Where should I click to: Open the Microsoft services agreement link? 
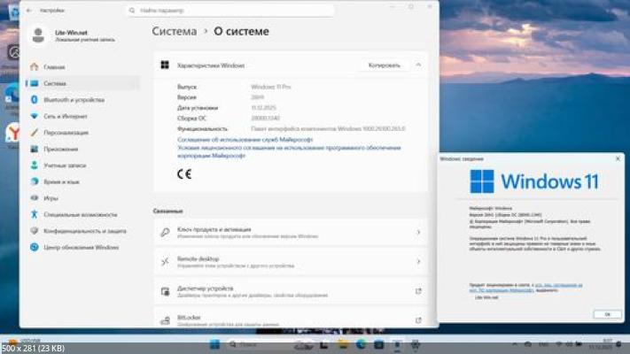pyautogui.click(x=245, y=140)
